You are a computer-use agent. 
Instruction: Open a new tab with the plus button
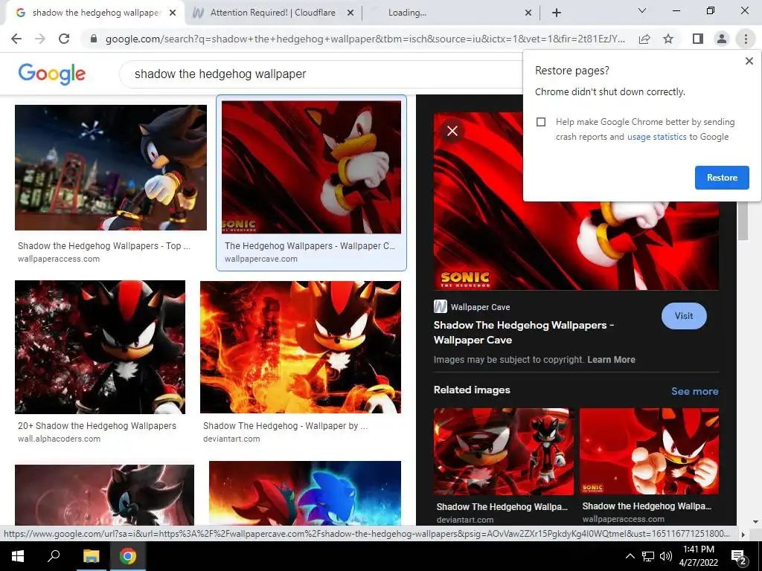557,13
